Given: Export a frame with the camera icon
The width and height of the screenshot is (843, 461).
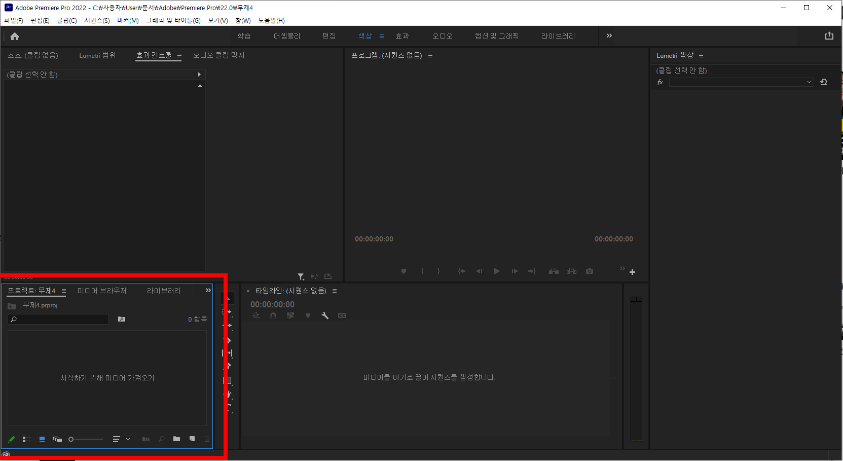Looking at the screenshot, I should (590, 271).
